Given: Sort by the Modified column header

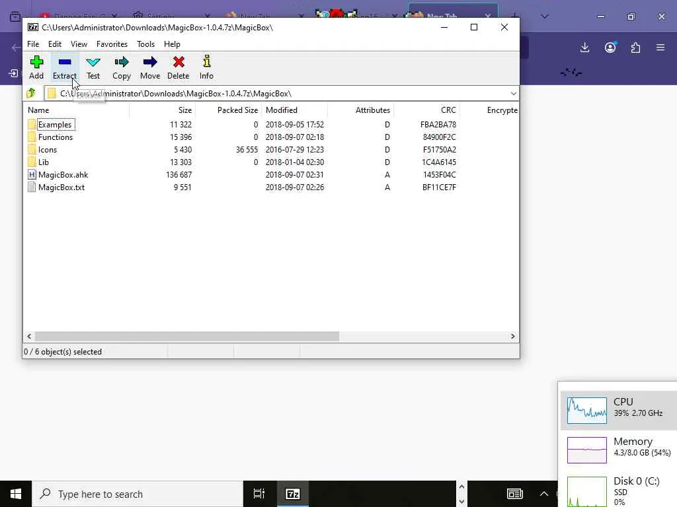Looking at the screenshot, I should point(294,110).
